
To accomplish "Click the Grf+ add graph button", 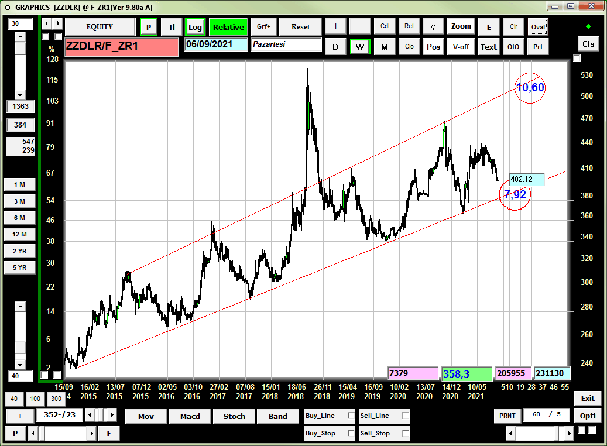I will click(x=263, y=27).
